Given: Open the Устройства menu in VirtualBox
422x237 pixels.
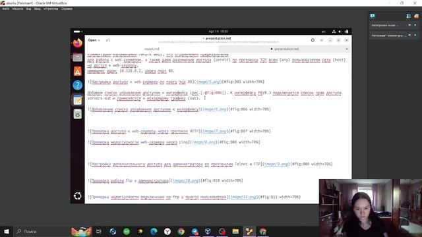Looking at the screenshot, I should click(x=51, y=9).
